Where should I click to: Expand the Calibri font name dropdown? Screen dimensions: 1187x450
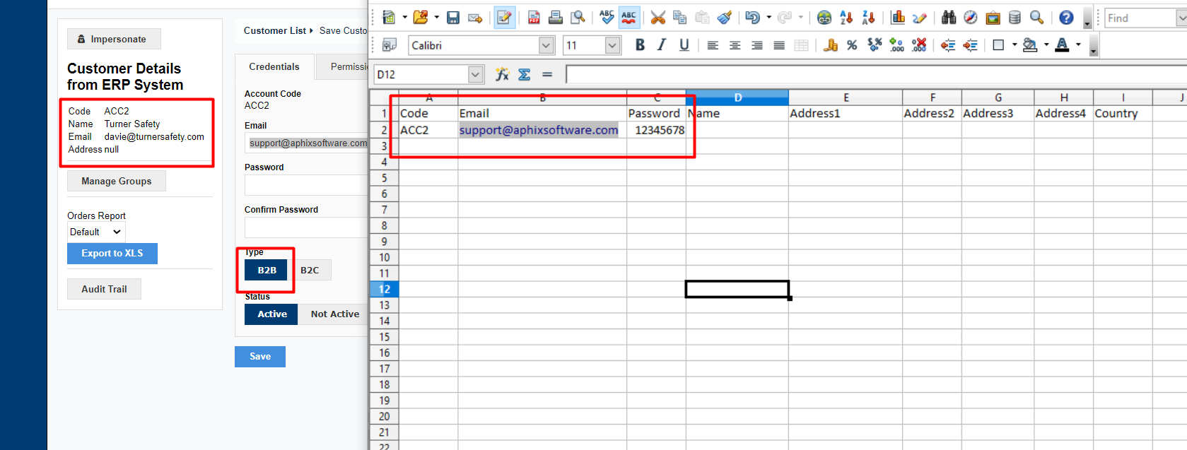[546, 46]
